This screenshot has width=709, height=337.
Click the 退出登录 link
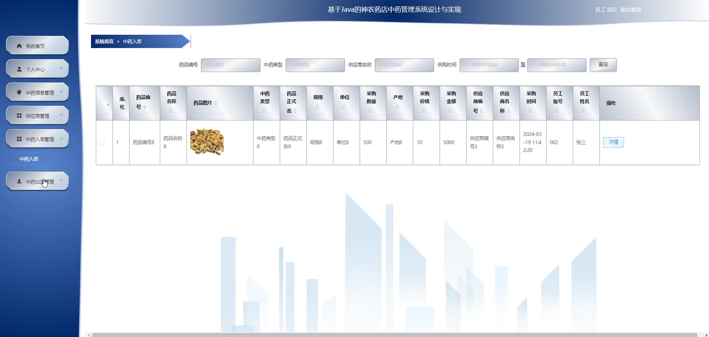[631, 10]
